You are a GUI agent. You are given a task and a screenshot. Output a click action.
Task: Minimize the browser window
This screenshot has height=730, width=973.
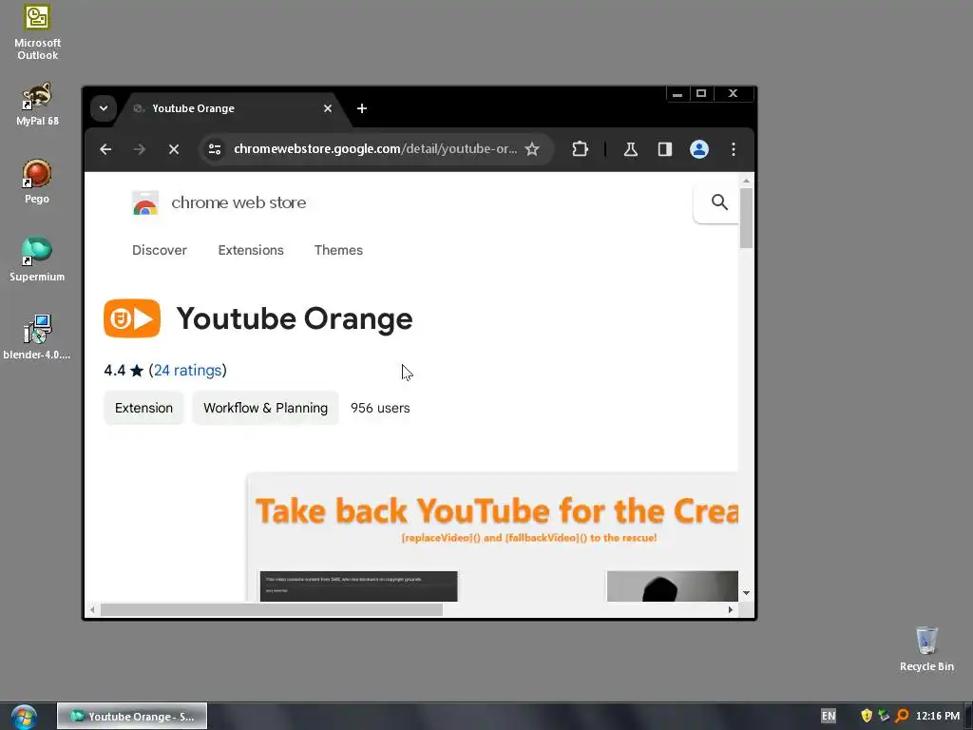677,94
